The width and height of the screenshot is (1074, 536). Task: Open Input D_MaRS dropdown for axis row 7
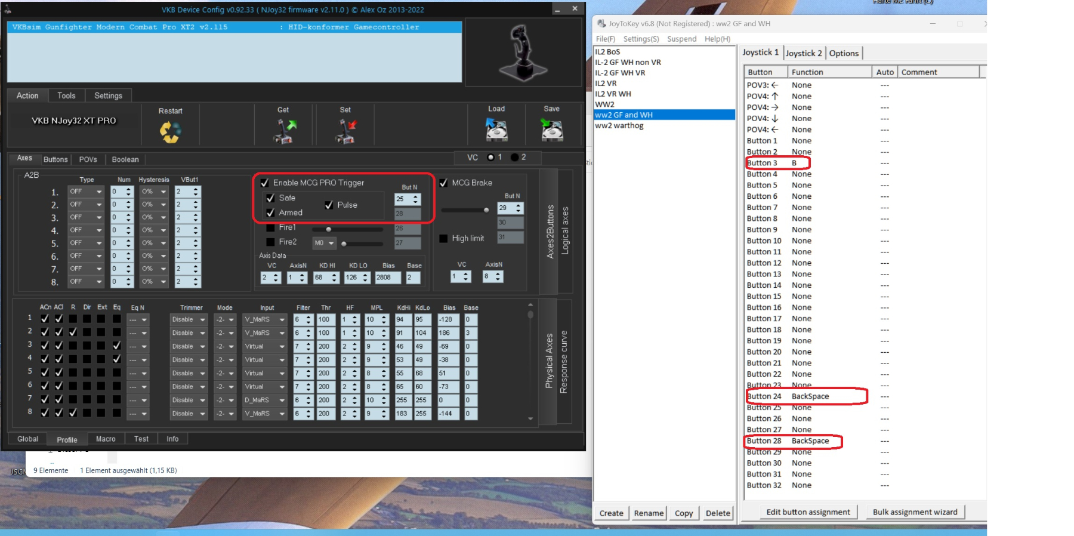(x=264, y=400)
